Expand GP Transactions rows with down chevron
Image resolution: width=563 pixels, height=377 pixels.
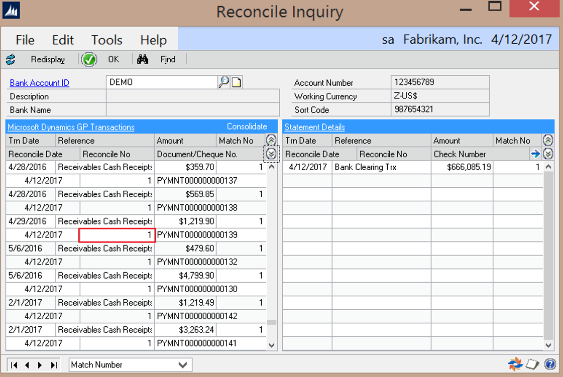coord(271,154)
